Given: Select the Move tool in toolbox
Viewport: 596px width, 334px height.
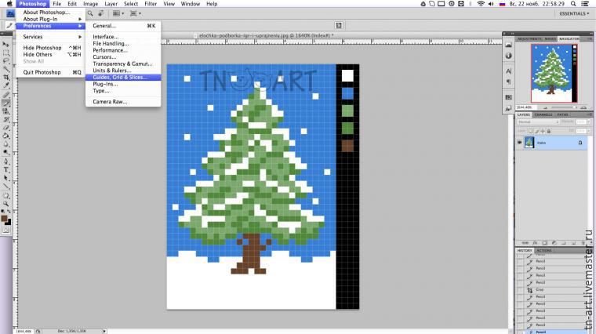Looking at the screenshot, I should click(x=6, y=44).
